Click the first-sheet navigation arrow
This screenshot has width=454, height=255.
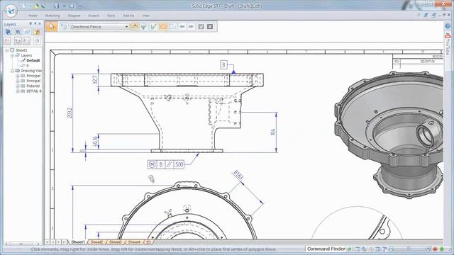click(x=48, y=242)
